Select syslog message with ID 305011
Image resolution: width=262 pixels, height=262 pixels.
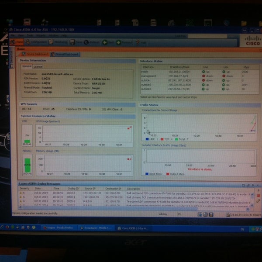point(134,197)
